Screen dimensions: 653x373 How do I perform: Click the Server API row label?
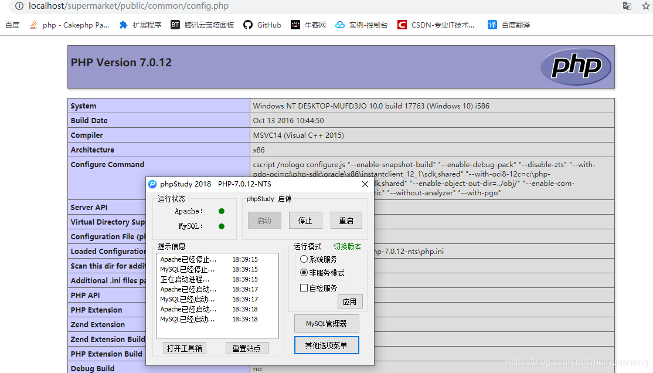pyautogui.click(x=89, y=208)
